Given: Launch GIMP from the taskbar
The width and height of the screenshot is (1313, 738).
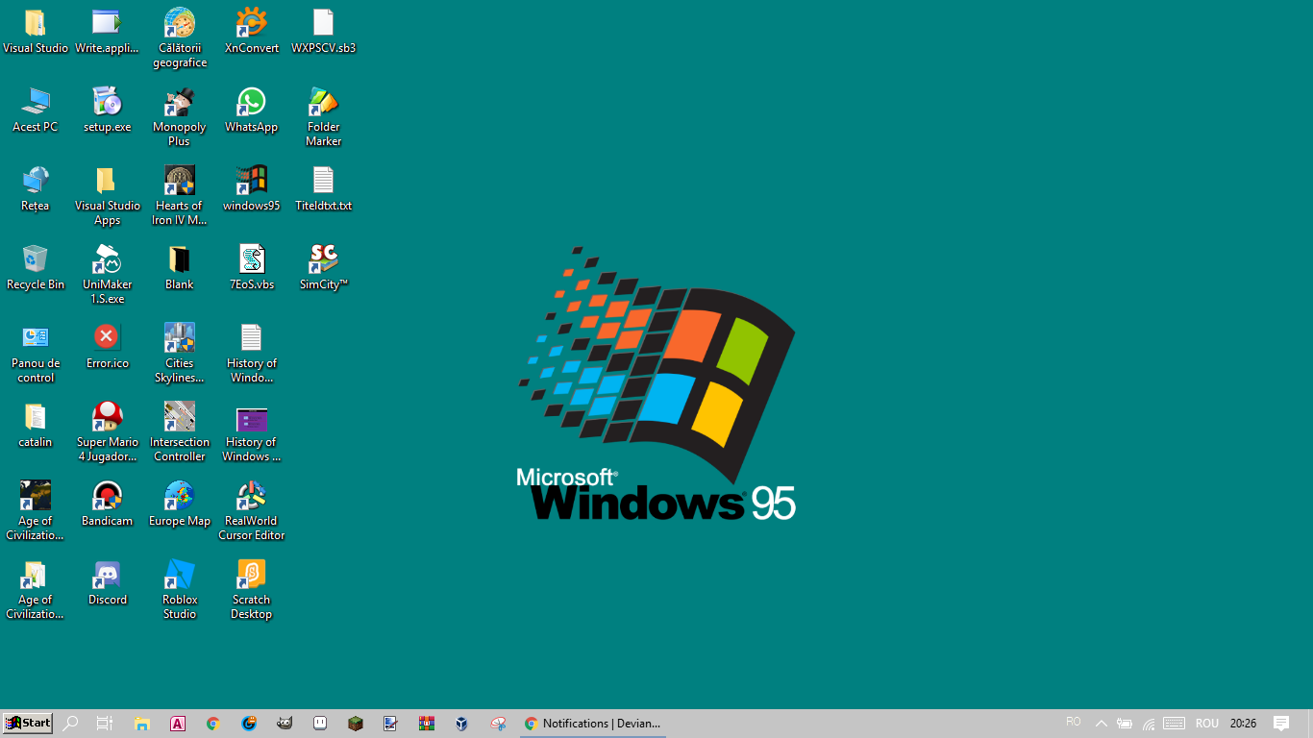Looking at the screenshot, I should tap(285, 724).
